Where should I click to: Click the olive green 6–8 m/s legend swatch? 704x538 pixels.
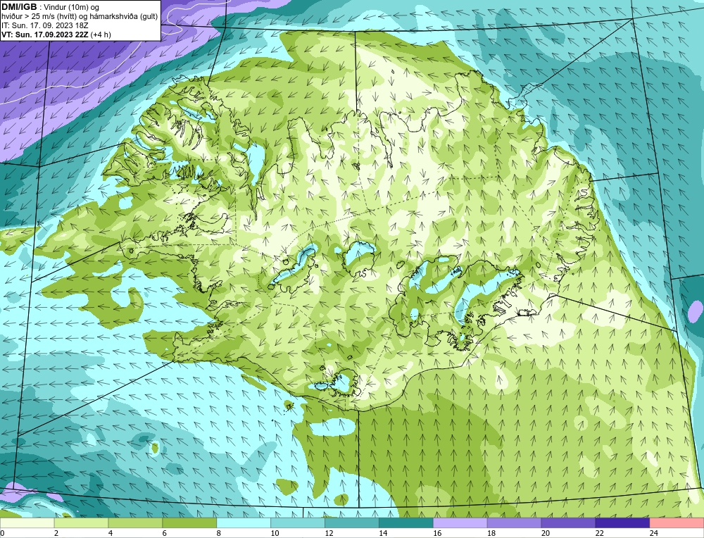coord(189,523)
